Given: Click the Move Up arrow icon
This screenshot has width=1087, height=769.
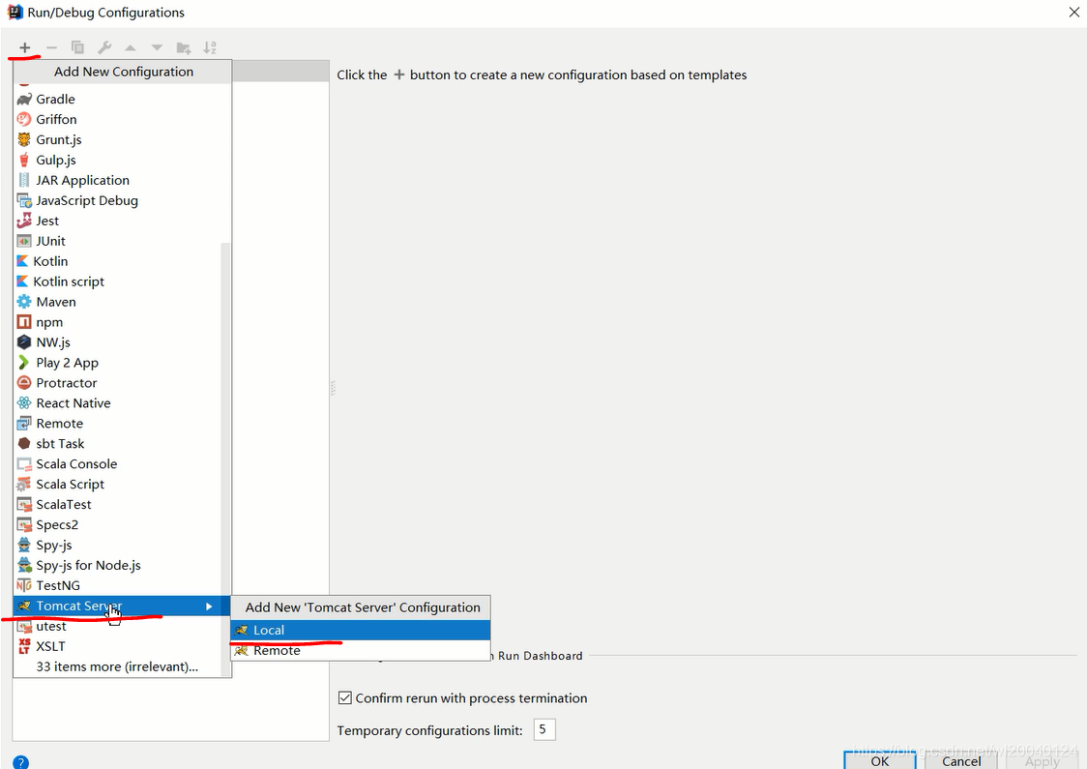Looking at the screenshot, I should pos(131,47).
